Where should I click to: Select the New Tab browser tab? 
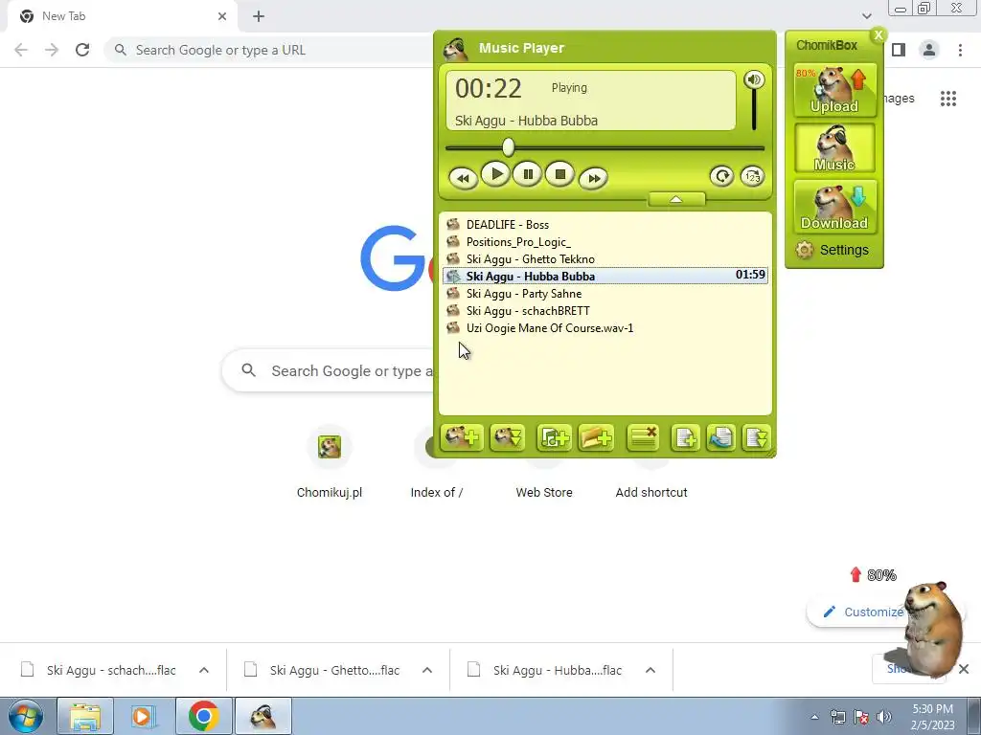122,16
